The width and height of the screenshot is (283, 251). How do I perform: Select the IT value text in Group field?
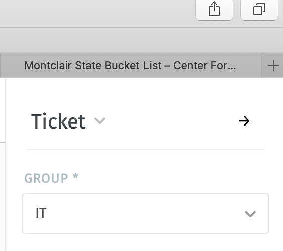(41, 213)
